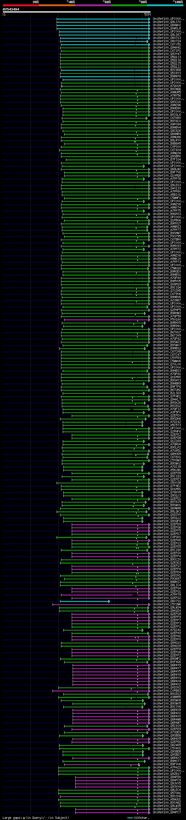Select the query name AV543494
Screen dimensions: 186x820
[11, 10]
